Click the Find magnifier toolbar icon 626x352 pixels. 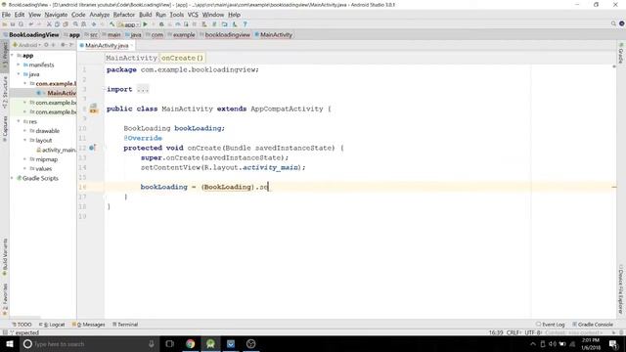75,24
